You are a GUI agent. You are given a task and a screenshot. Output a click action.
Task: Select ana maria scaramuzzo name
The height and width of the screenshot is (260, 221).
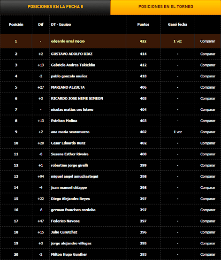[70, 132]
